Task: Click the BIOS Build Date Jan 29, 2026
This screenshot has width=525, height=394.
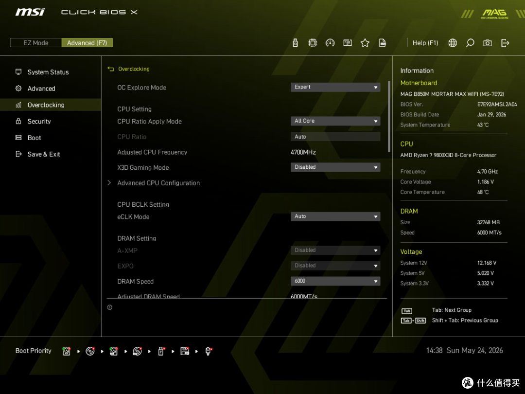Action: coord(491,115)
